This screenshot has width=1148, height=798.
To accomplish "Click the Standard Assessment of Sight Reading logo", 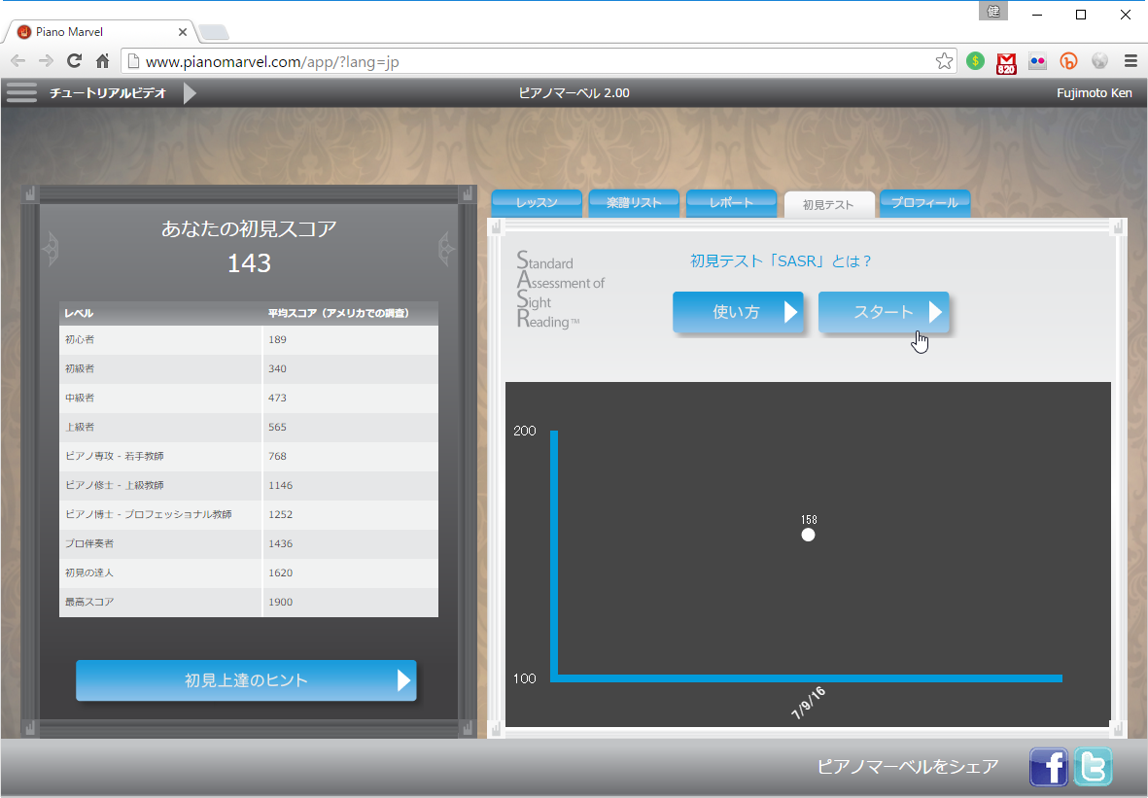I will pyautogui.click(x=561, y=290).
